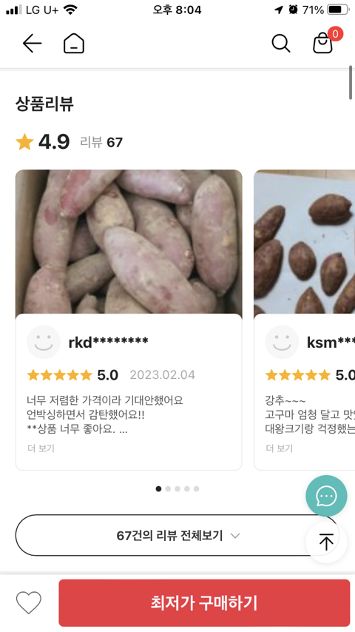355x632 pixels.
Task: Open the ksm review photo thumbnail
Action: pyautogui.click(x=305, y=242)
